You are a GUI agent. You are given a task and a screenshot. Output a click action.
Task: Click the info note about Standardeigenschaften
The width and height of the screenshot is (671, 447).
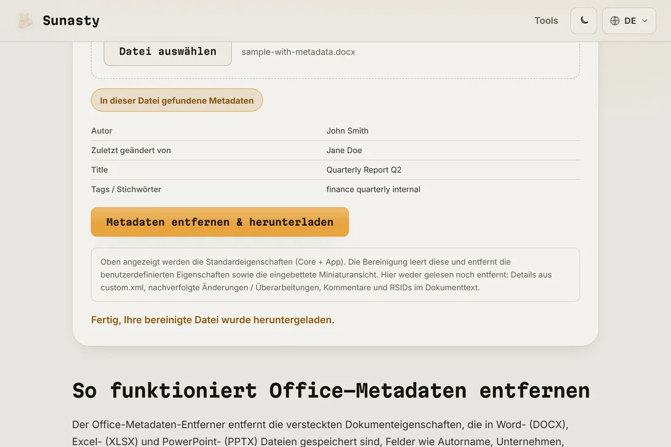pos(335,274)
